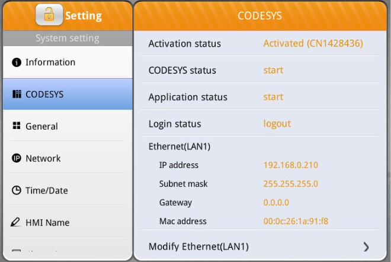Open HMI Name settings
The height and width of the screenshot is (262, 391).
47,222
